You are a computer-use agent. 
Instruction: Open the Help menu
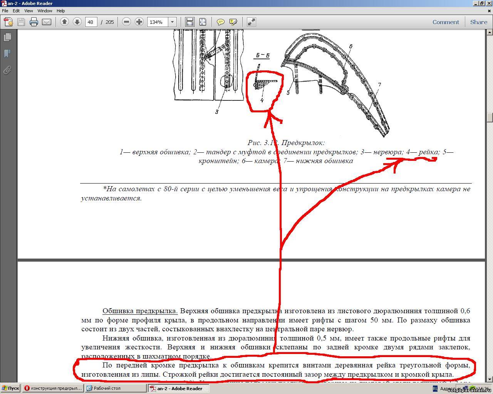(61, 11)
